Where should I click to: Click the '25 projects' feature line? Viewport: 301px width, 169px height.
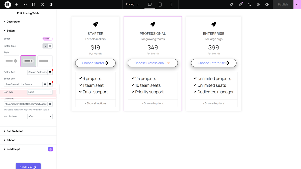144,79
